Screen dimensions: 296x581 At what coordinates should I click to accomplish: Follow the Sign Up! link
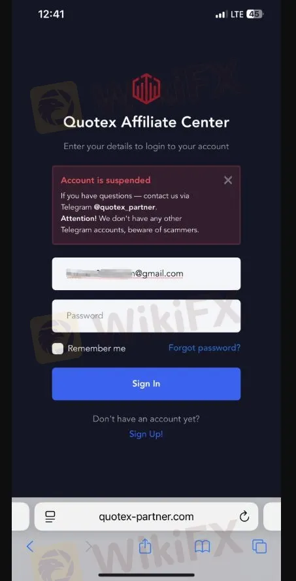pos(146,434)
